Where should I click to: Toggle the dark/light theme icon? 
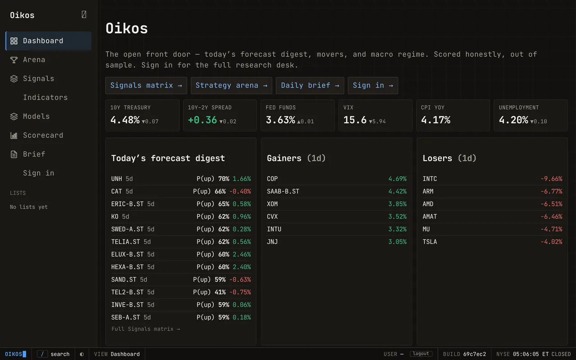point(82,354)
